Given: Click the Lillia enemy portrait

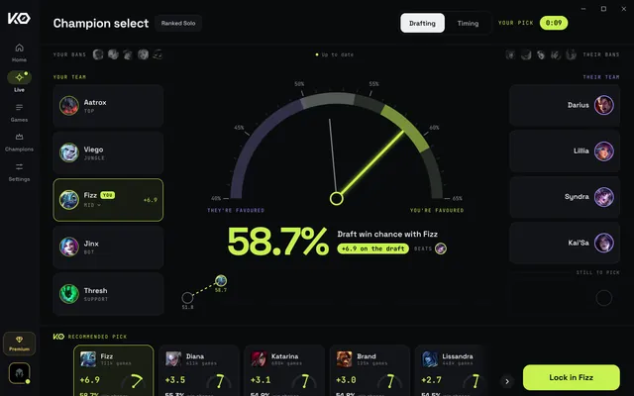Looking at the screenshot, I should coord(603,151).
